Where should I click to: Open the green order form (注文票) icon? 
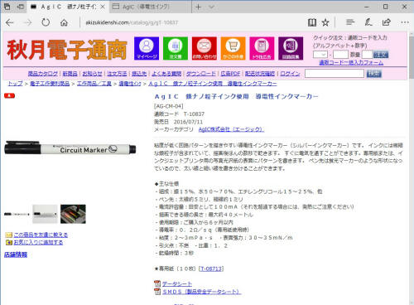176,48
